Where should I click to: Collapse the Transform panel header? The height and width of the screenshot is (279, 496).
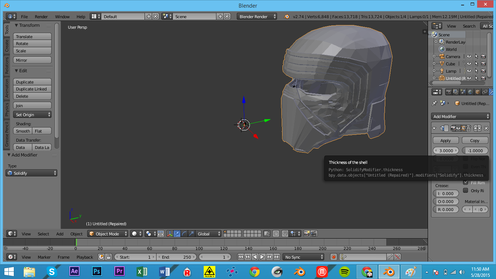(29, 25)
